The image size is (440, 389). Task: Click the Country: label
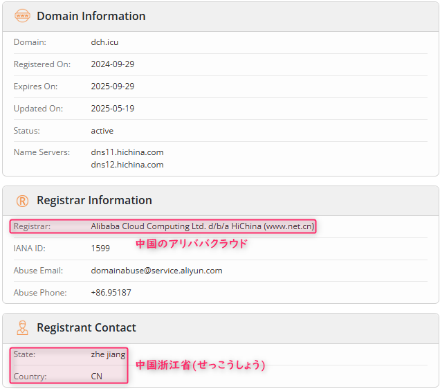click(30, 377)
